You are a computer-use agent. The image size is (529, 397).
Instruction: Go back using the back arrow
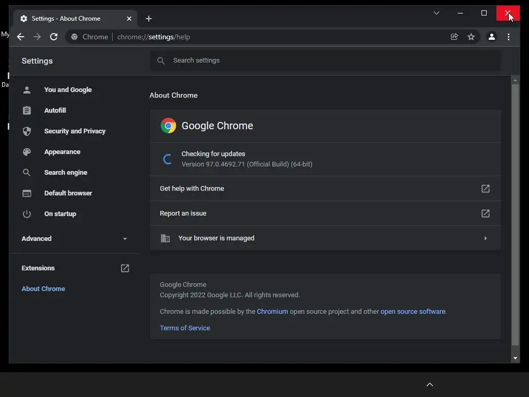pyautogui.click(x=21, y=37)
